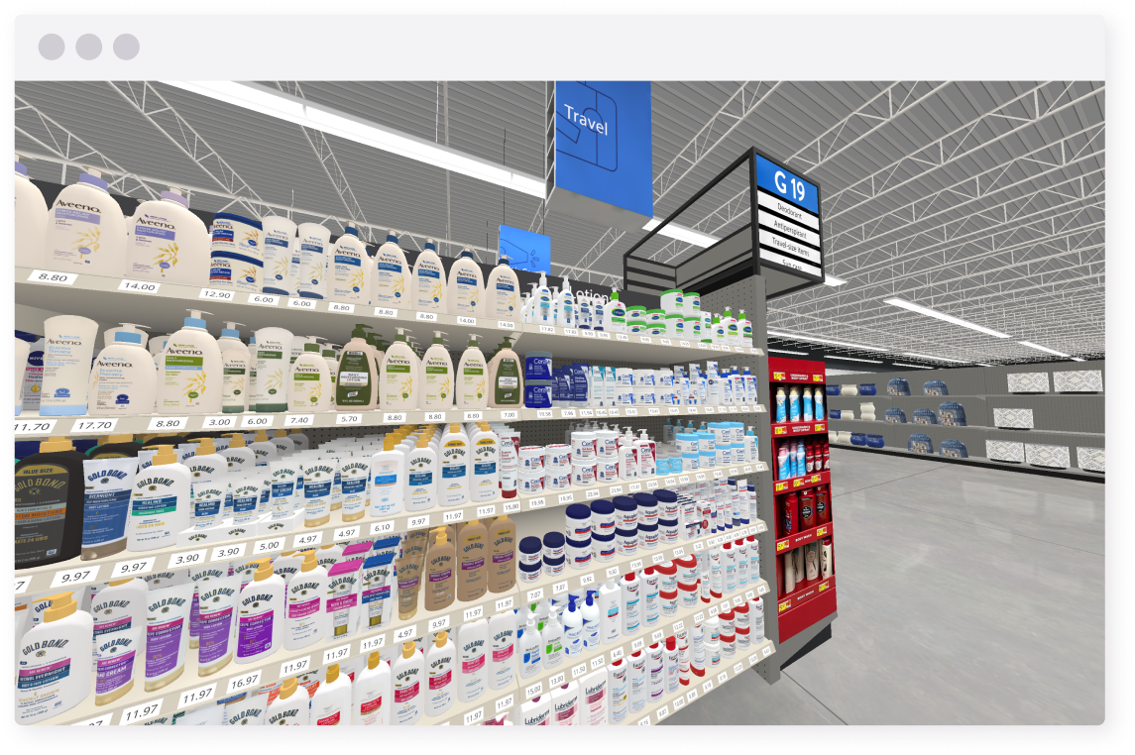Select Deodorant on the aisle sign
The width and height of the screenshot is (1135, 755).
coord(791,211)
